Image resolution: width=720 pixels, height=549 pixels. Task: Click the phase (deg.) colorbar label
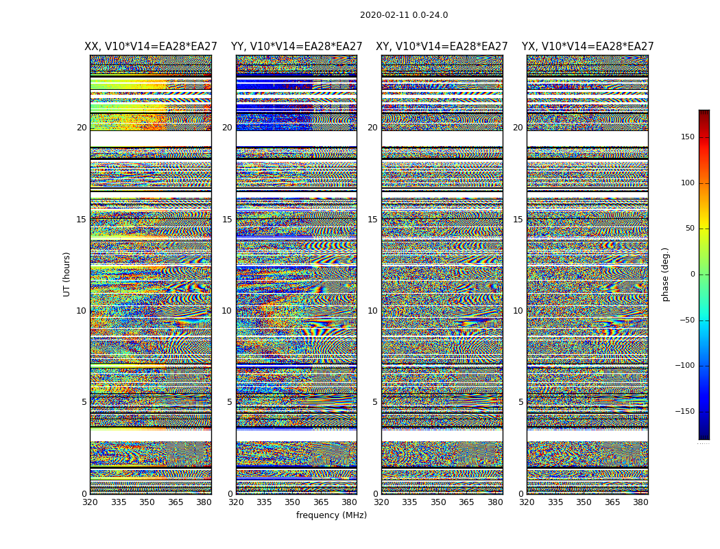[665, 274]
